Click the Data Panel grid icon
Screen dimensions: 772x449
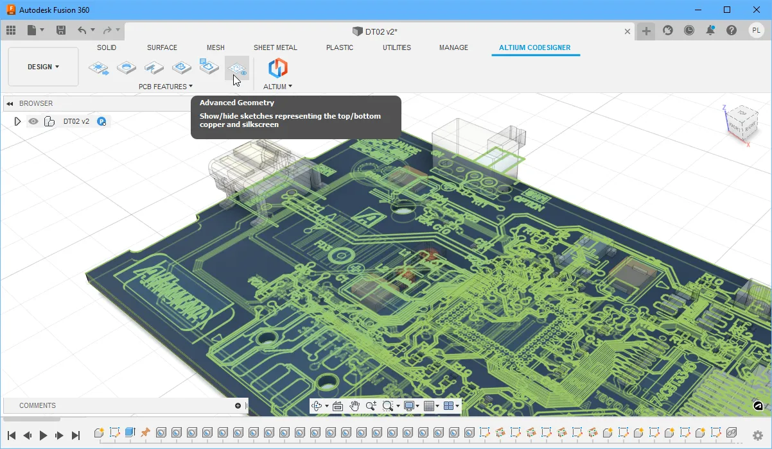[11, 30]
